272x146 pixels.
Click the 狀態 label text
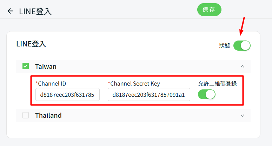tap(225, 45)
